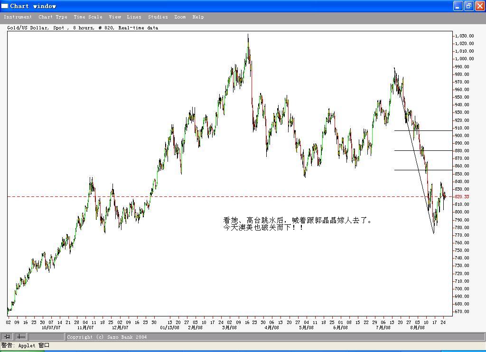Click the 01/13/08 date axis label

(169, 327)
